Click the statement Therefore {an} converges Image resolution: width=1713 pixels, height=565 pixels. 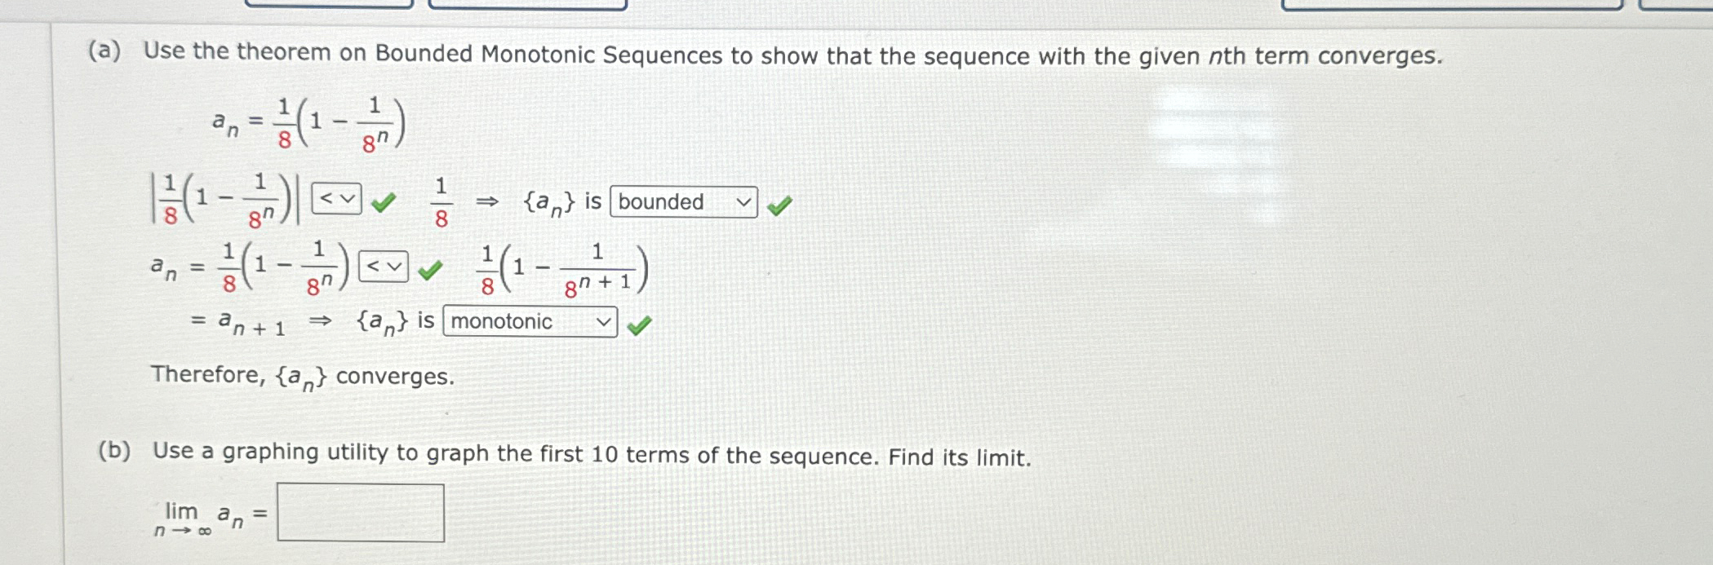pyautogui.click(x=302, y=375)
